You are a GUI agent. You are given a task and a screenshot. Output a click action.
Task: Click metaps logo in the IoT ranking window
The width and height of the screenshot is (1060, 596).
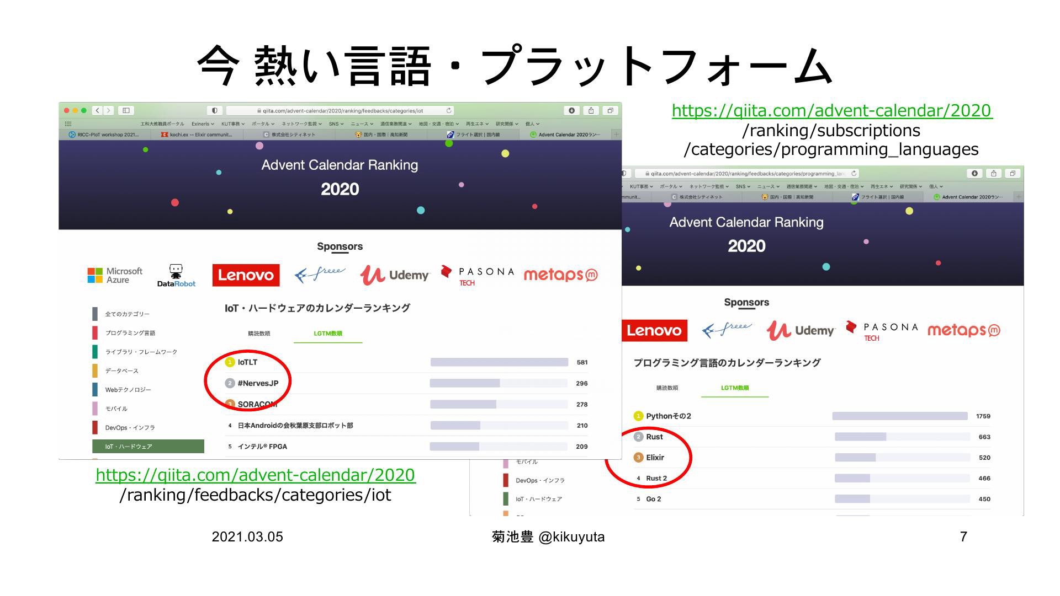pyautogui.click(x=560, y=275)
